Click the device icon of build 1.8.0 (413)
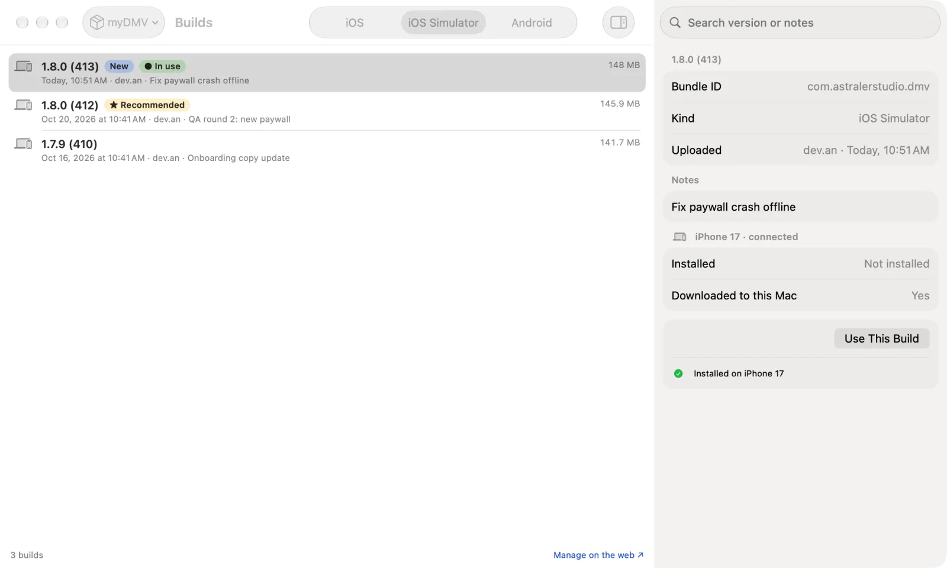Image resolution: width=947 pixels, height=568 pixels. (24, 66)
